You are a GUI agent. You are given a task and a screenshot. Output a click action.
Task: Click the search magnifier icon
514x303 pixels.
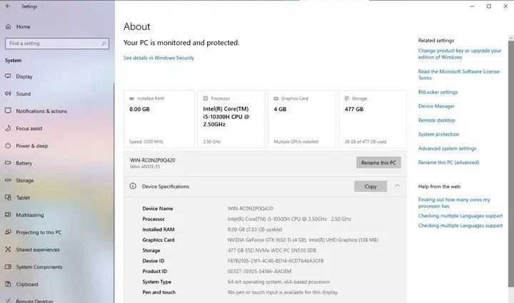click(x=104, y=43)
